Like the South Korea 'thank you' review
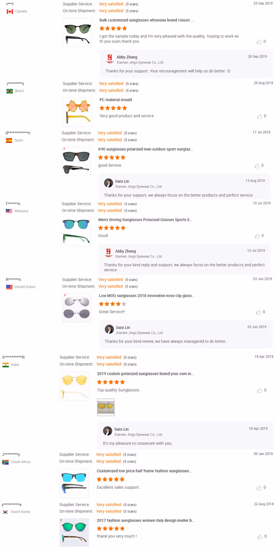Viewport: 275px width, 550px height. pyautogui.click(x=260, y=537)
